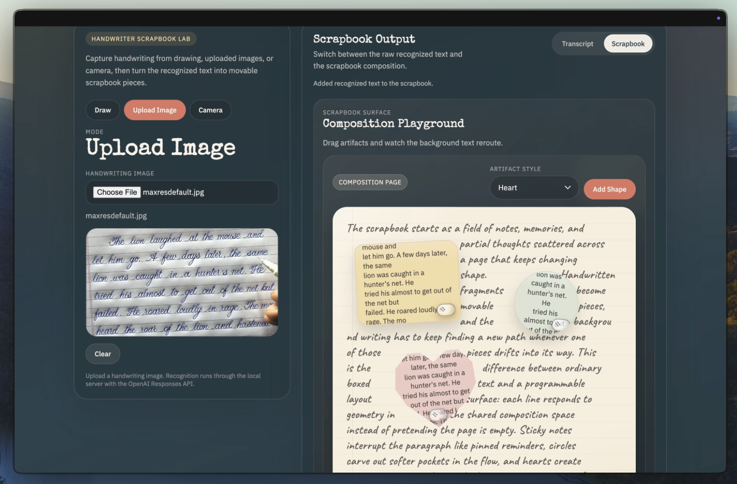Click Choose File to pick a new handwriting image
Screen dimensions: 737x484
pos(116,192)
